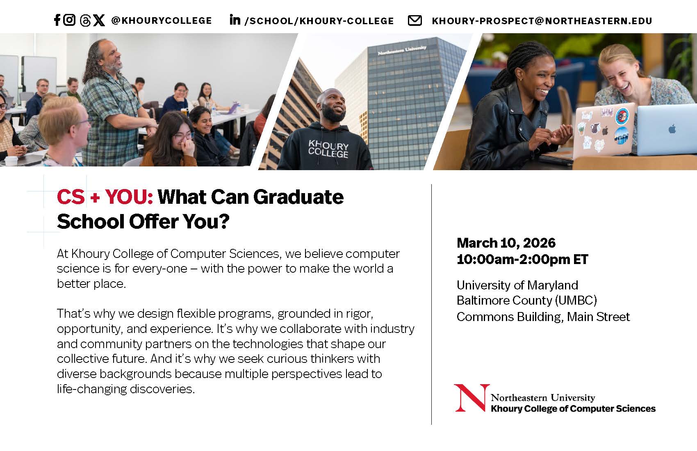This screenshot has width=697, height=451.
Task: Click "Khoury College of Computer Sciences" logo text
Action: 573,409
